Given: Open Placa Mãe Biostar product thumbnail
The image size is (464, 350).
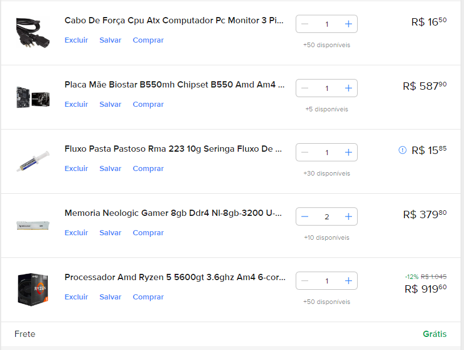Looking at the screenshot, I should pyautogui.click(x=33, y=97).
